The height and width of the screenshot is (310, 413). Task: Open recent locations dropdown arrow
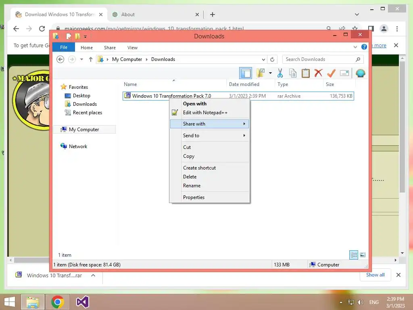[81, 59]
